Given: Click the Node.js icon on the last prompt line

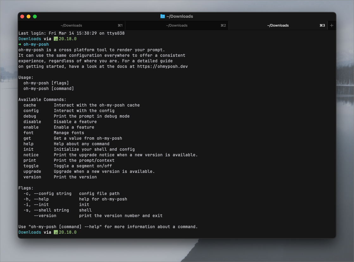Looking at the screenshot, I should click(56, 233).
